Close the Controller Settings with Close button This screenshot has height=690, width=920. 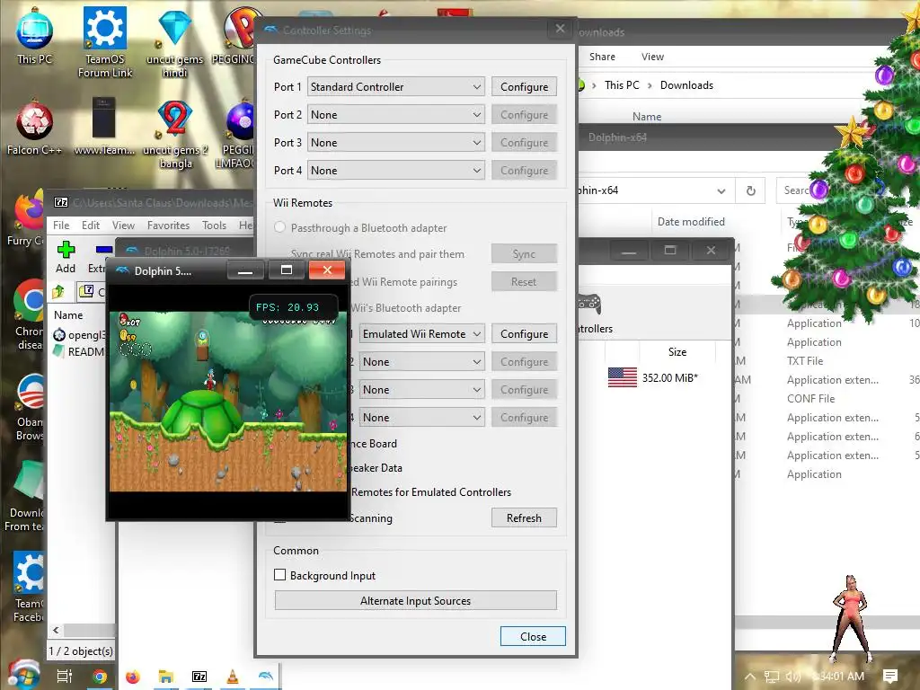pyautogui.click(x=533, y=637)
